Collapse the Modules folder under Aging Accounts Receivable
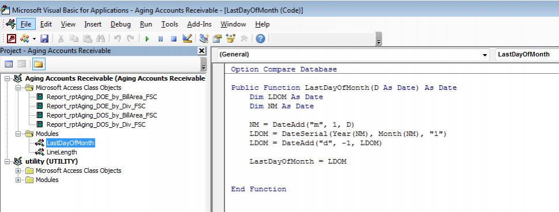 (x=18, y=134)
